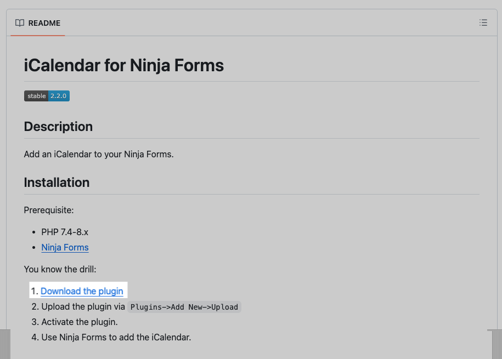Follow the 'Download the plugin' link
This screenshot has height=359, width=502.
coord(82,291)
